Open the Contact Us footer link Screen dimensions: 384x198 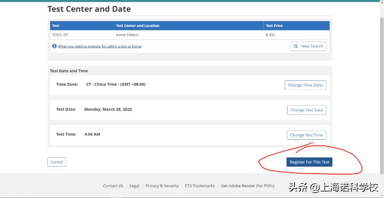pyautogui.click(x=113, y=186)
